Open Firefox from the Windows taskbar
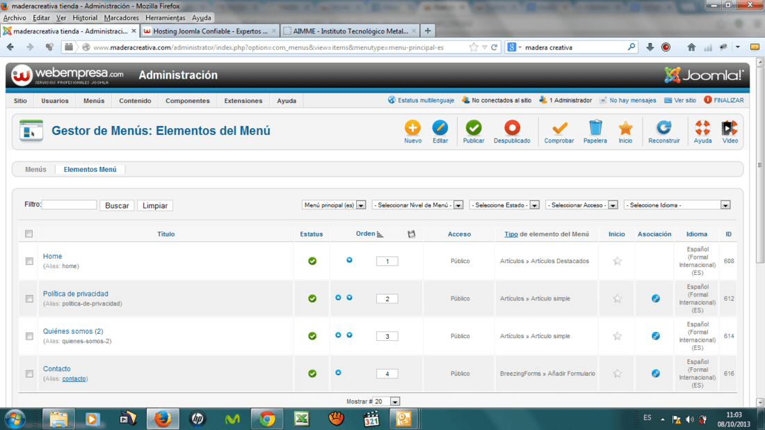Screen dimensions: 765x430 [163, 419]
